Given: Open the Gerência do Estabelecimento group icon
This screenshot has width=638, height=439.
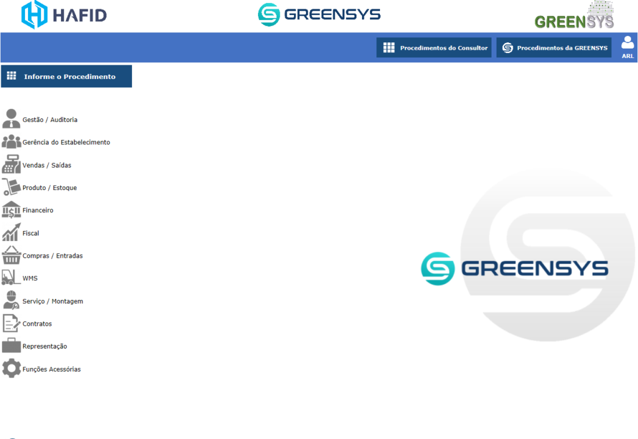Looking at the screenshot, I should click(11, 142).
